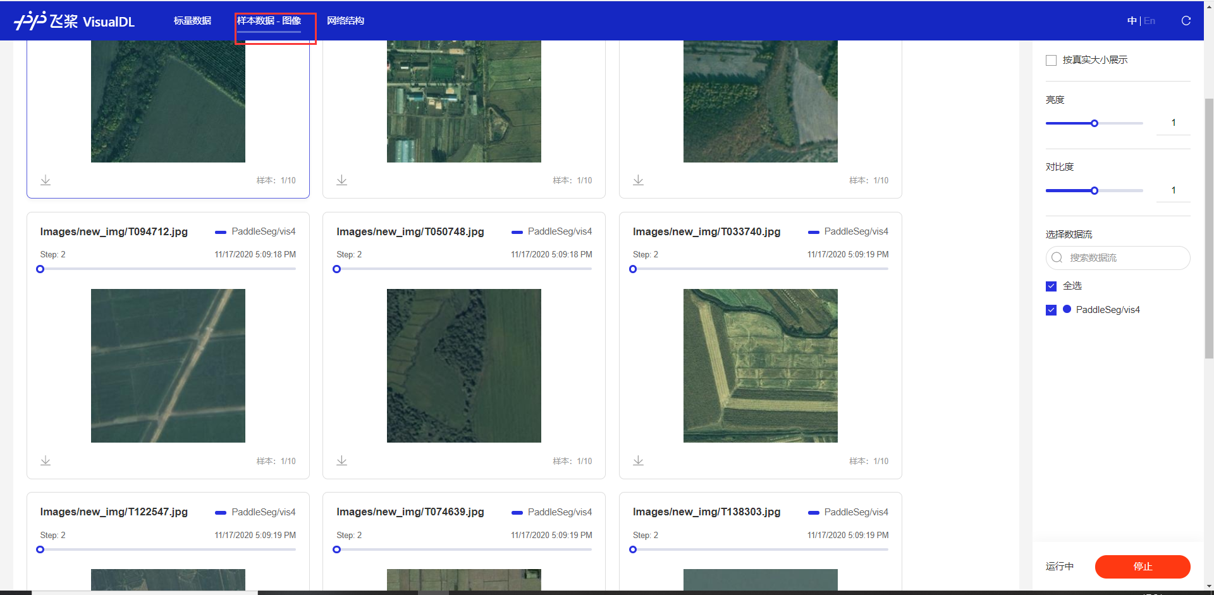This screenshot has width=1214, height=595.
Task: Click the Images/new_img/T122547.jpg title
Action: click(x=114, y=512)
